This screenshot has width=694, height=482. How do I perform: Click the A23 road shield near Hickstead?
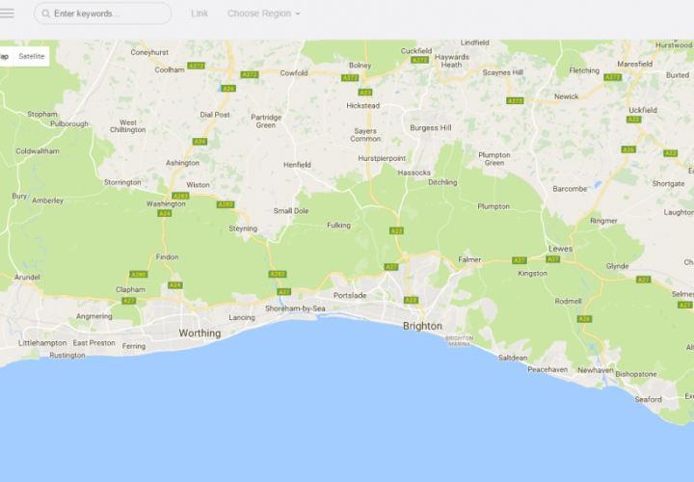point(365,93)
